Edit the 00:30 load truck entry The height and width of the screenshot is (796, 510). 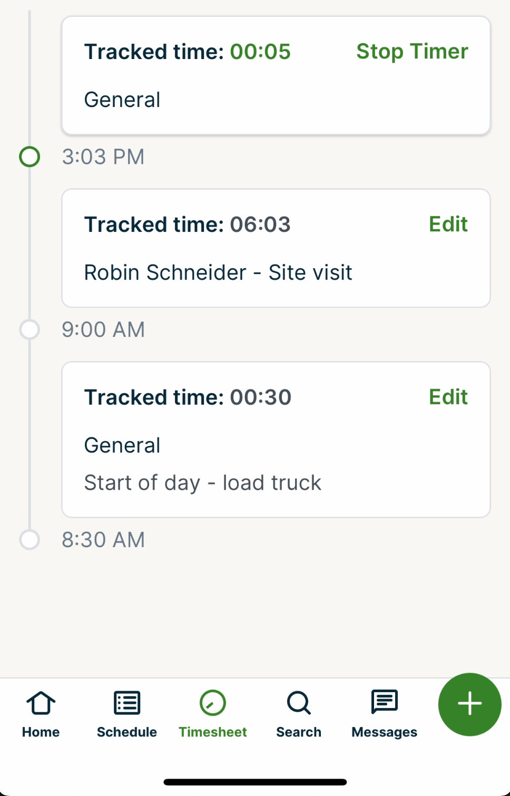pyautogui.click(x=448, y=397)
